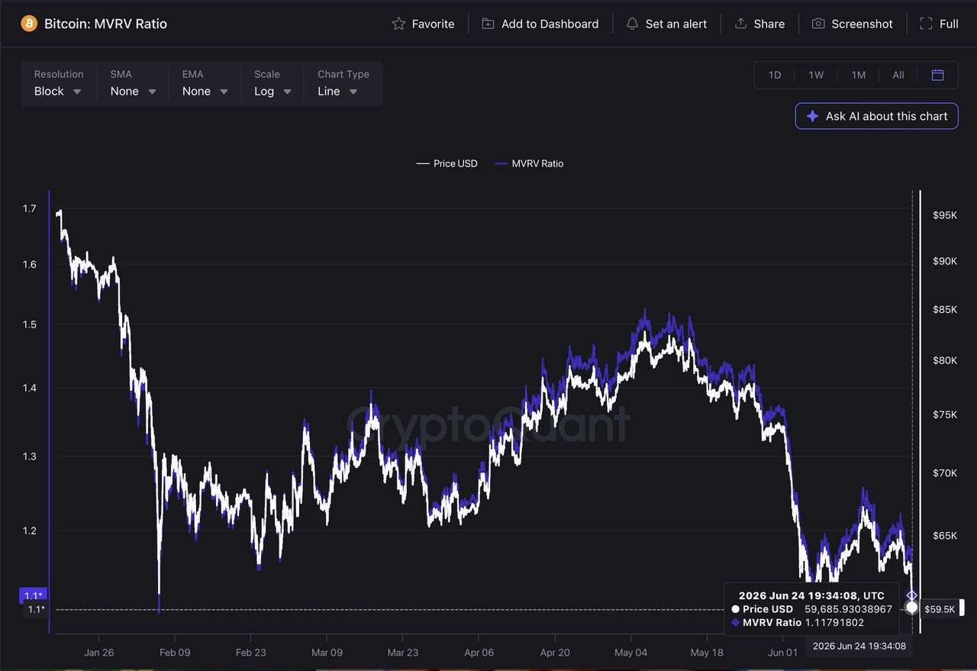Open the EMA dropdown set to None
Viewport: 977px width, 671px height.
tap(205, 83)
